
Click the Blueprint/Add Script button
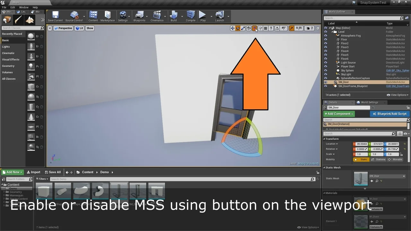pos(390,114)
